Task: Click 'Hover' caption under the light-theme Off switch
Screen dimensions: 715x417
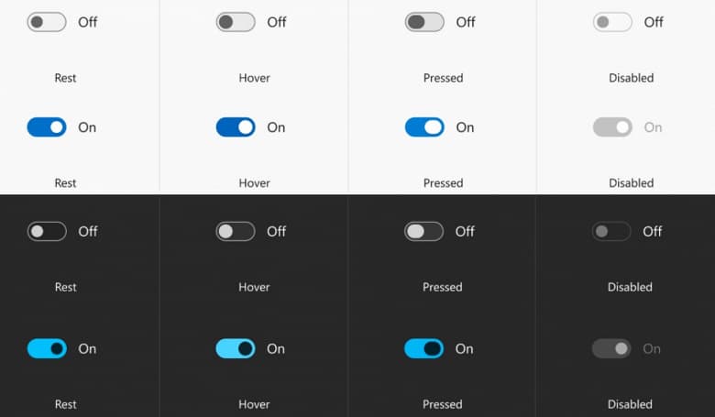Action: tap(254, 78)
